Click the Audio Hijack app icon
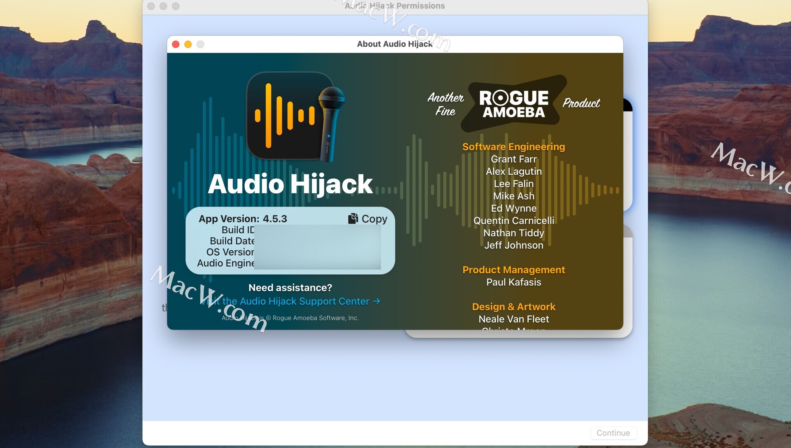The height and width of the screenshot is (448, 791). click(x=295, y=116)
